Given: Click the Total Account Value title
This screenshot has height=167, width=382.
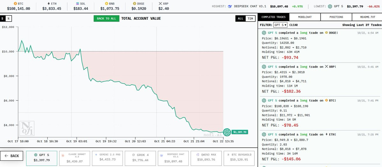Looking at the screenshot, I should (x=141, y=18).
